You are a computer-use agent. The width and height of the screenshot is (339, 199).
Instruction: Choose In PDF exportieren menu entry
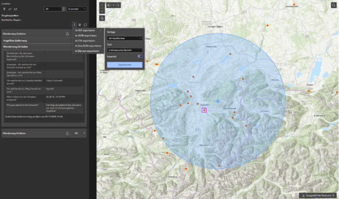88,31
